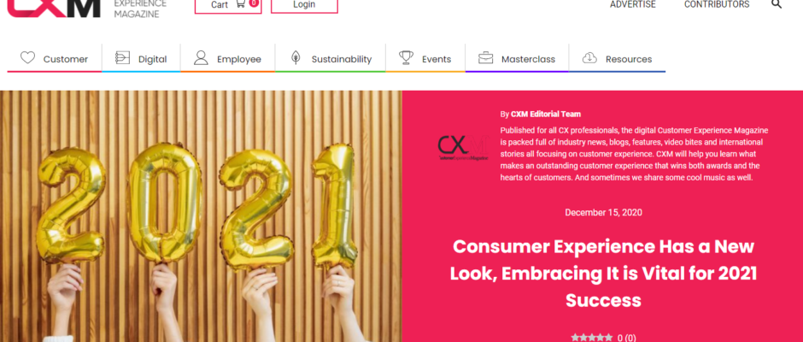Viewport: 803px width, 342px height.
Task: Select the heart icon beside Customer
Action: [x=27, y=58]
